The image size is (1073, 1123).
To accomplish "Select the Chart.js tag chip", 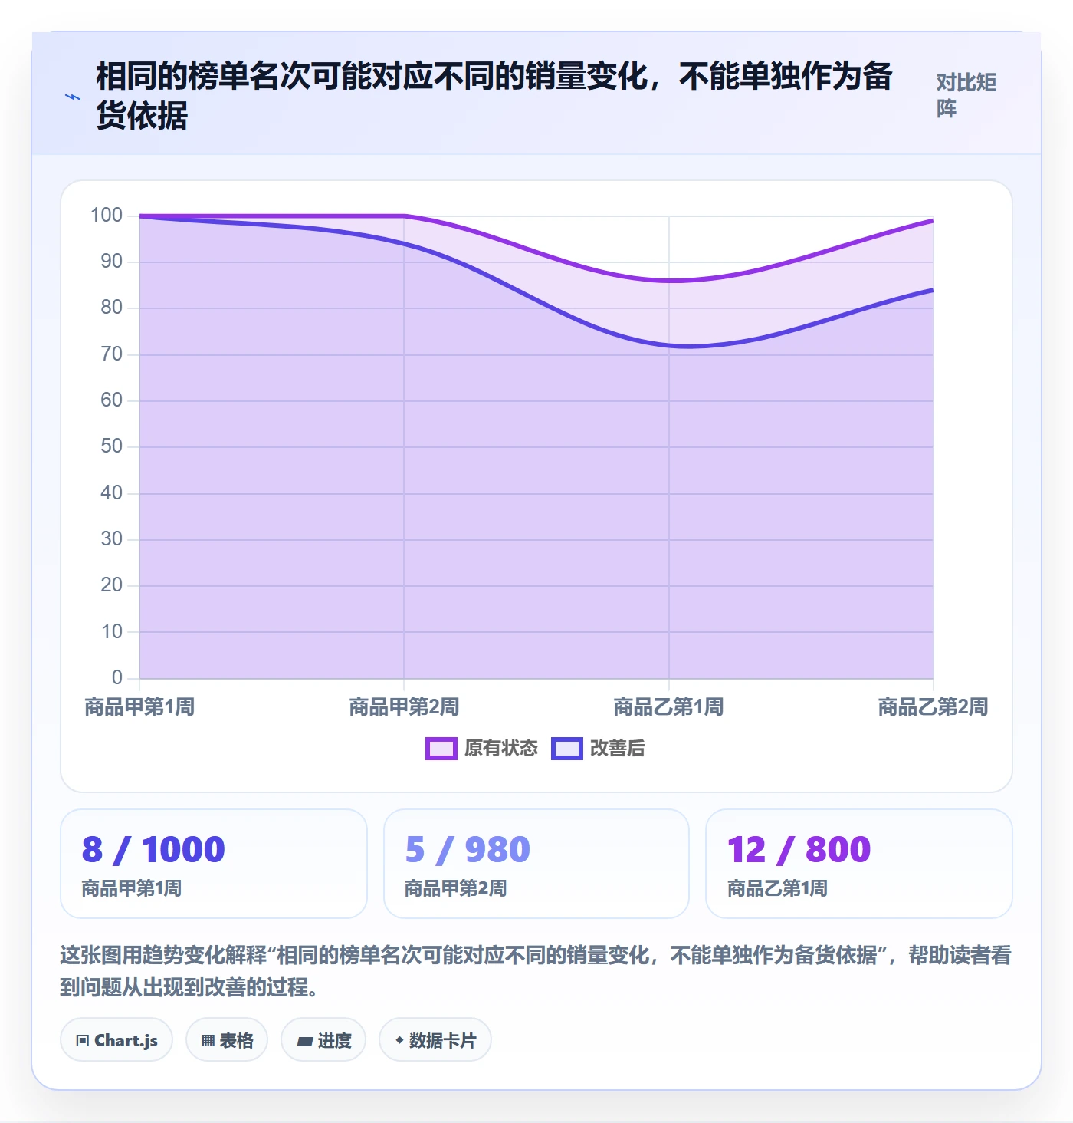I will (116, 1040).
